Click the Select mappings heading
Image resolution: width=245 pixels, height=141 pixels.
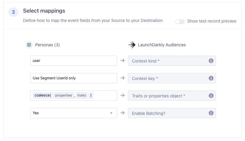pos(44,11)
